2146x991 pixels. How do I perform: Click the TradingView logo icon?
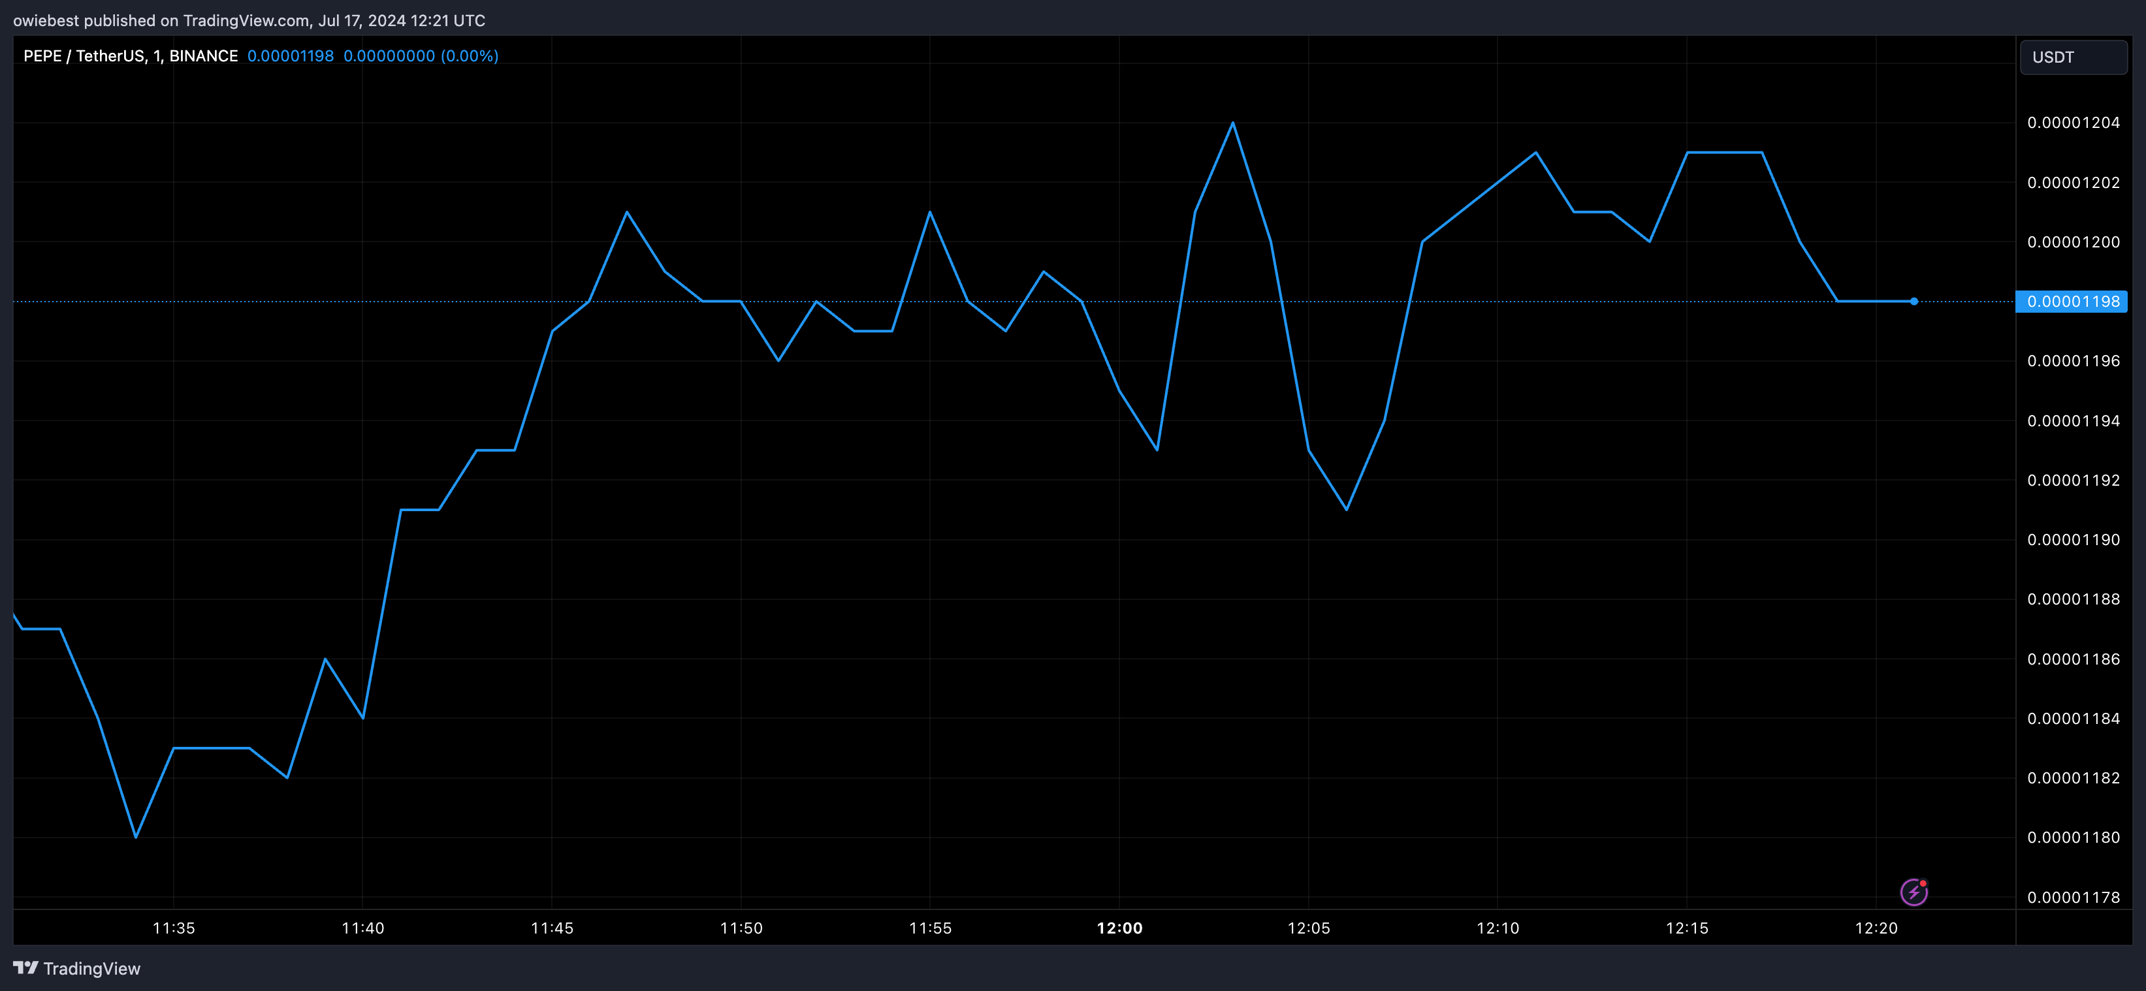click(x=26, y=967)
